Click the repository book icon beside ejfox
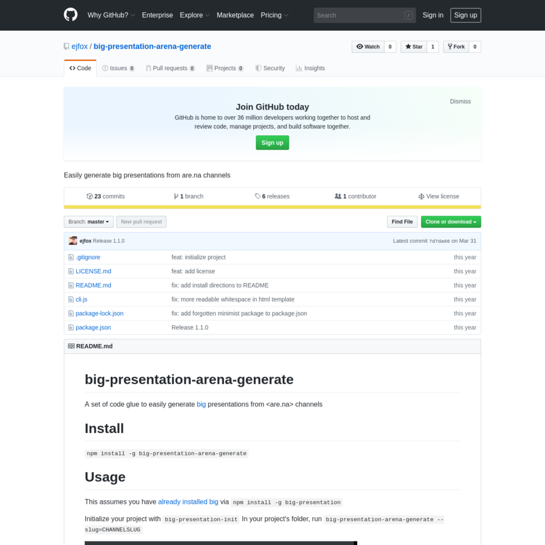Viewport: 545px width, 545px height. [67, 46]
